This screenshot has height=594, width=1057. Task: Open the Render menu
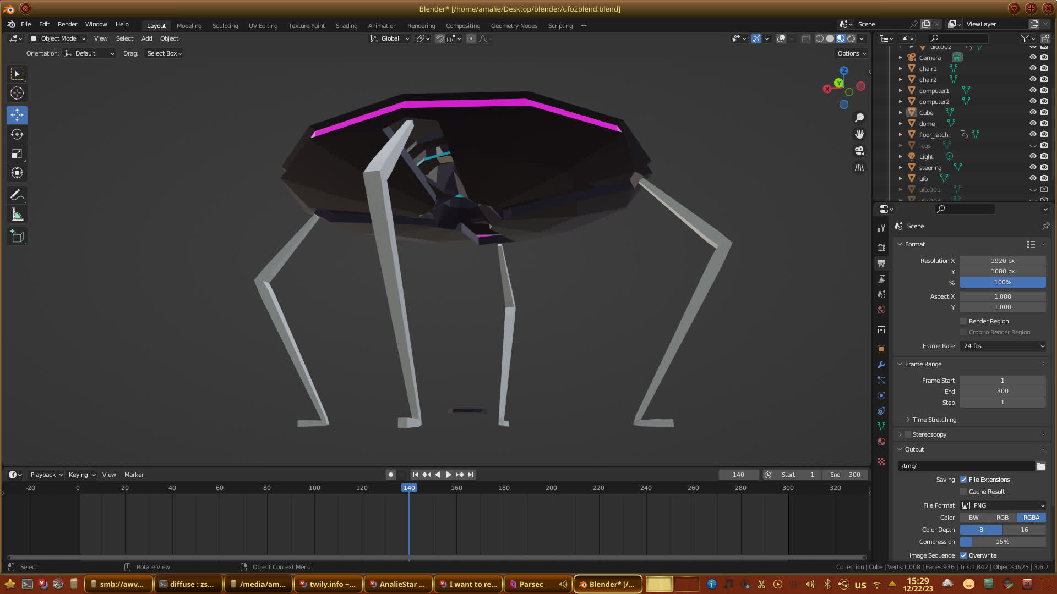pyautogui.click(x=67, y=24)
